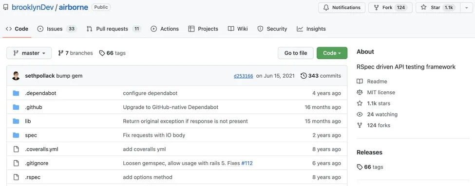Click the spec folder icon
Viewport: 475px width, 186px height.
pyautogui.click(x=16, y=135)
